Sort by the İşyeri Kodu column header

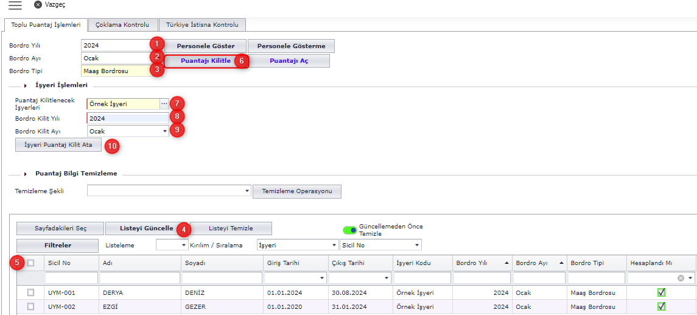click(x=422, y=263)
